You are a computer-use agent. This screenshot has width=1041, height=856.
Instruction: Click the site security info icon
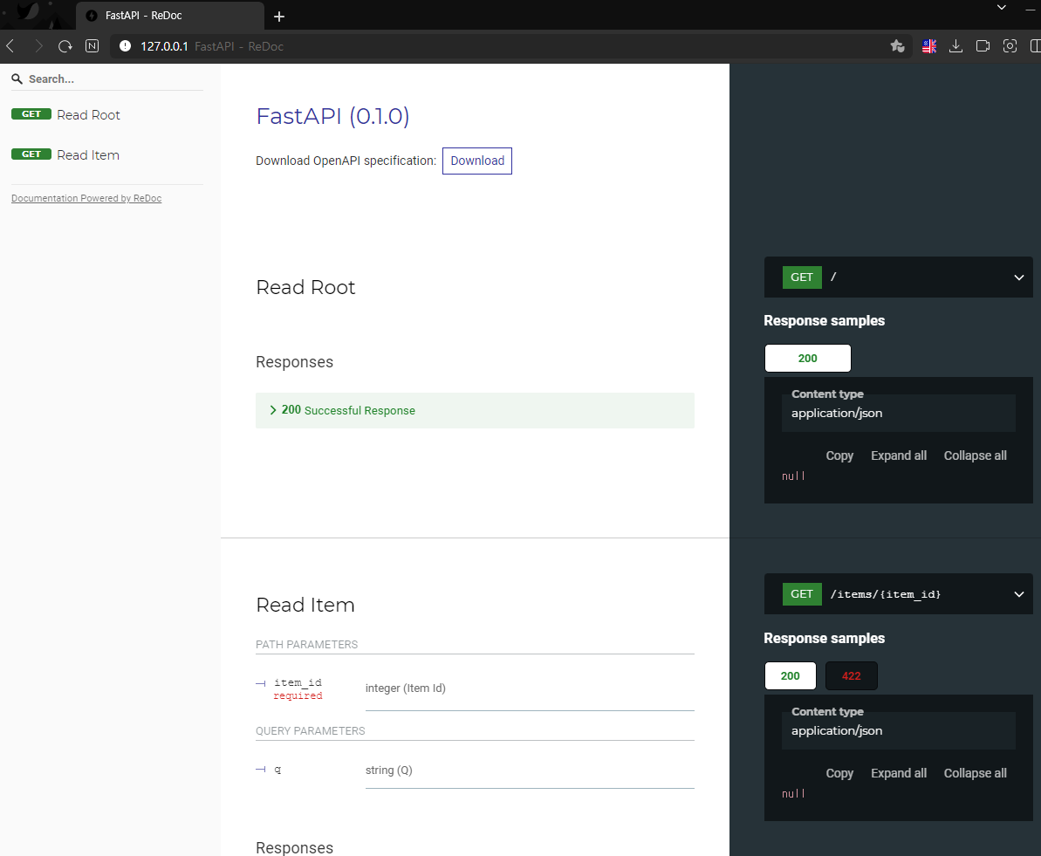pos(125,46)
